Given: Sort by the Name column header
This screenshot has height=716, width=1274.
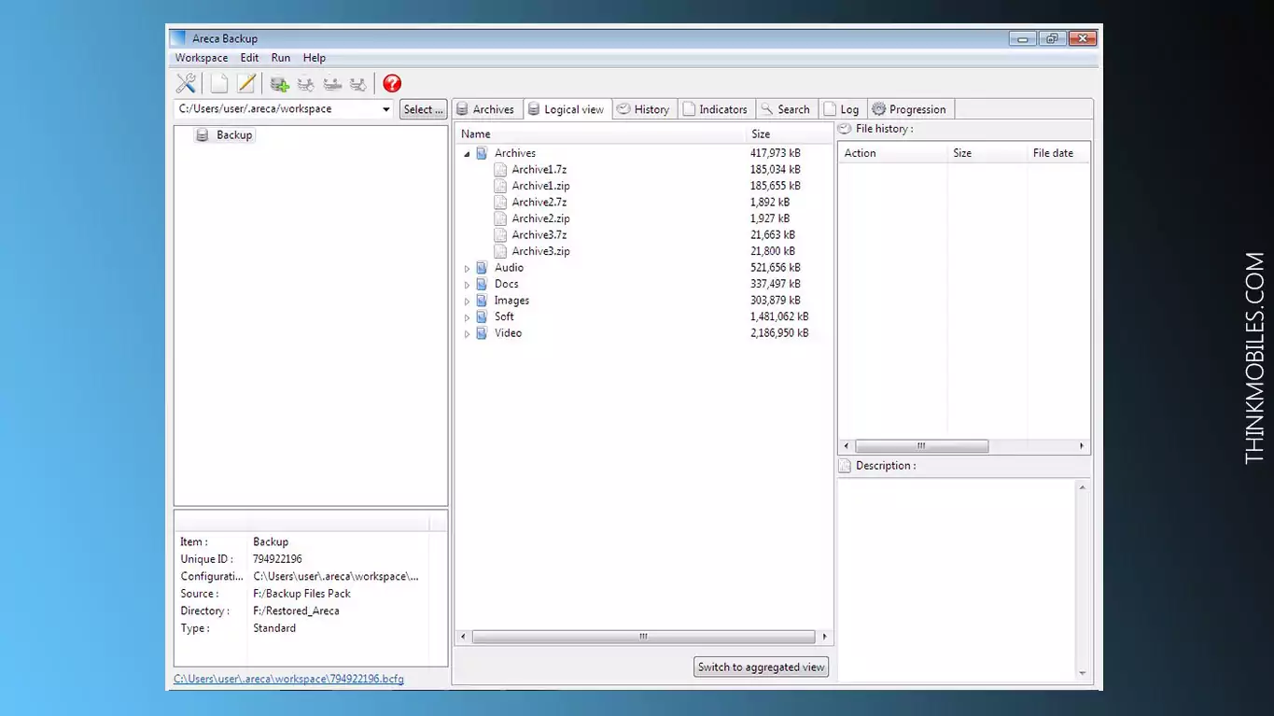Looking at the screenshot, I should (x=601, y=134).
